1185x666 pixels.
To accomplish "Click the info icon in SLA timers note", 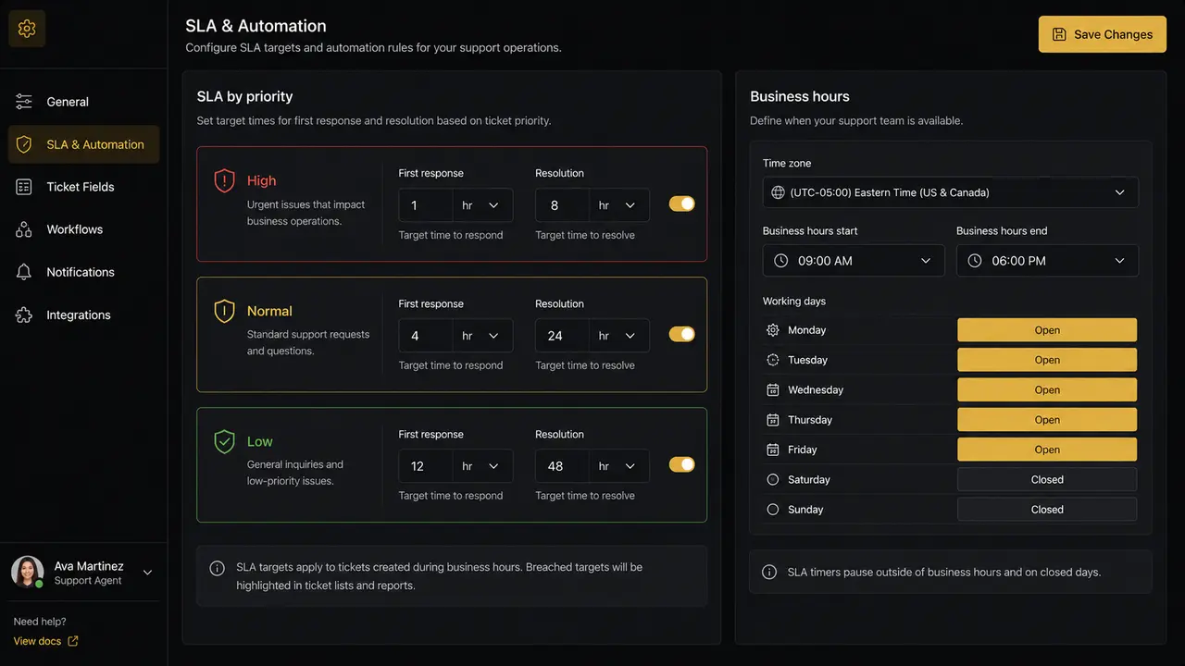I will coord(769,573).
